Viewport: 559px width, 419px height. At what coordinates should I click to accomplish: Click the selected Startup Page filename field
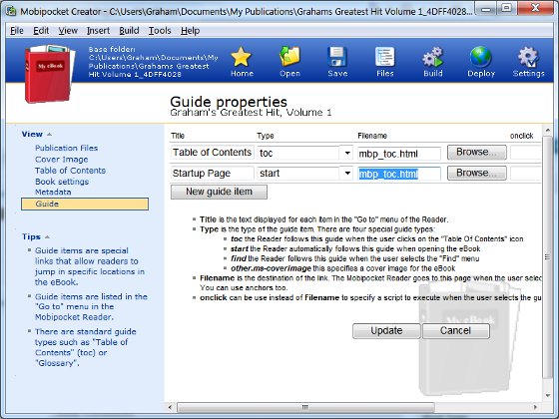399,175
